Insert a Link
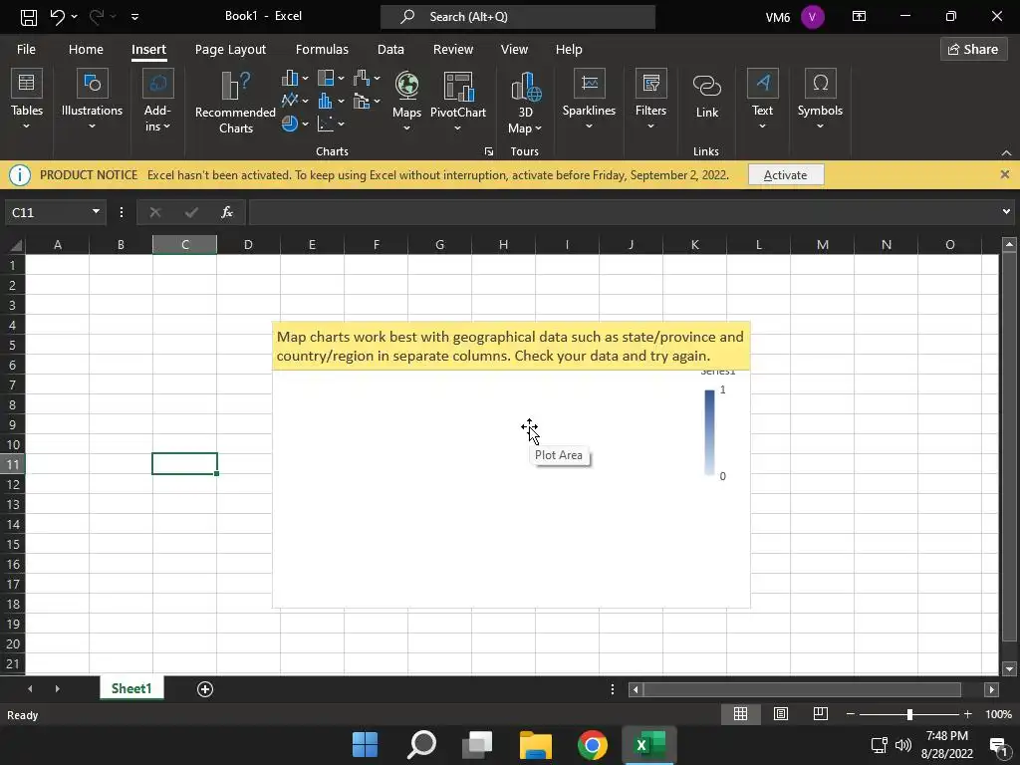 pyautogui.click(x=706, y=97)
